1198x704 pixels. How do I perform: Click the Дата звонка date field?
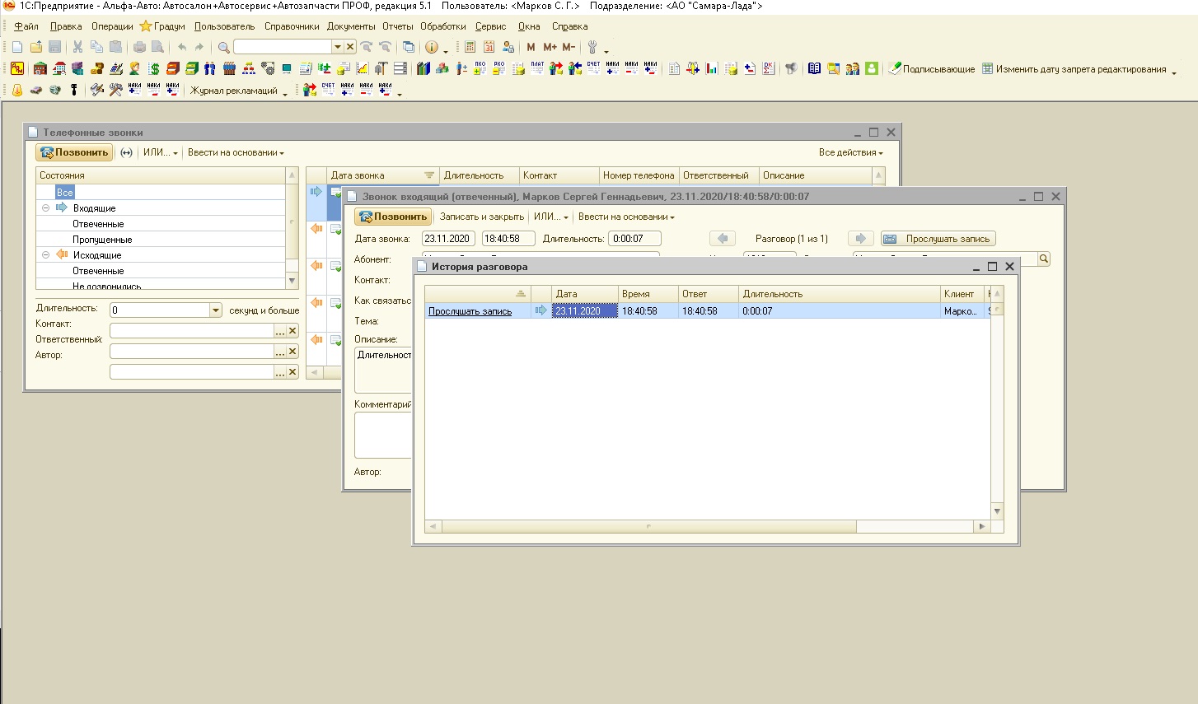[447, 239]
